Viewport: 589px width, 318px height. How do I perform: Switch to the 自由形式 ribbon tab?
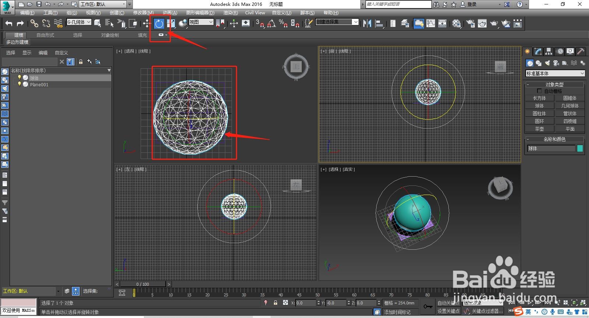point(45,35)
